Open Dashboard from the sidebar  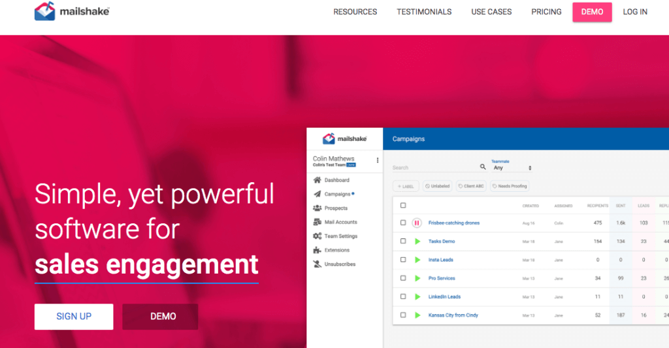pyautogui.click(x=336, y=180)
